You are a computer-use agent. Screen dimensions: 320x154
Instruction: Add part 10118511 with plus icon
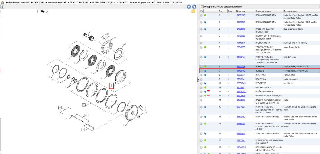click(201, 43)
